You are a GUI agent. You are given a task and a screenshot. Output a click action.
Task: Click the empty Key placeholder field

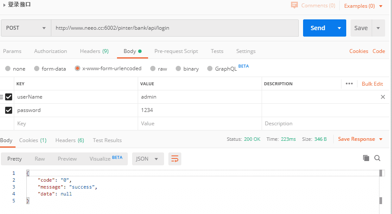coord(76,124)
